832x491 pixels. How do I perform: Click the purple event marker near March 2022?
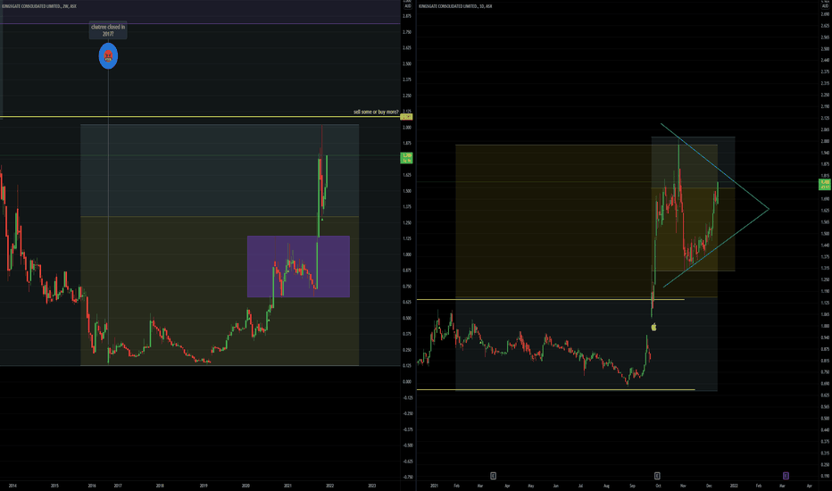point(786,476)
